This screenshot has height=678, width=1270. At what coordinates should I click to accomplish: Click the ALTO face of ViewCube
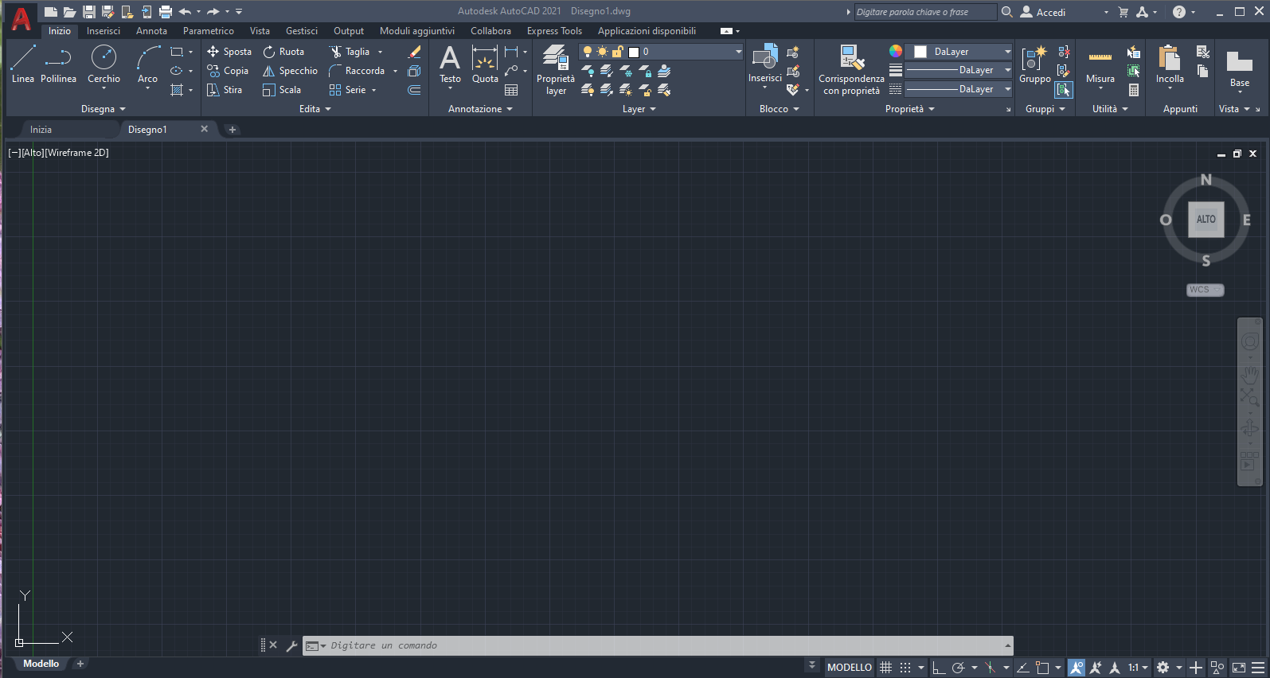(x=1206, y=220)
